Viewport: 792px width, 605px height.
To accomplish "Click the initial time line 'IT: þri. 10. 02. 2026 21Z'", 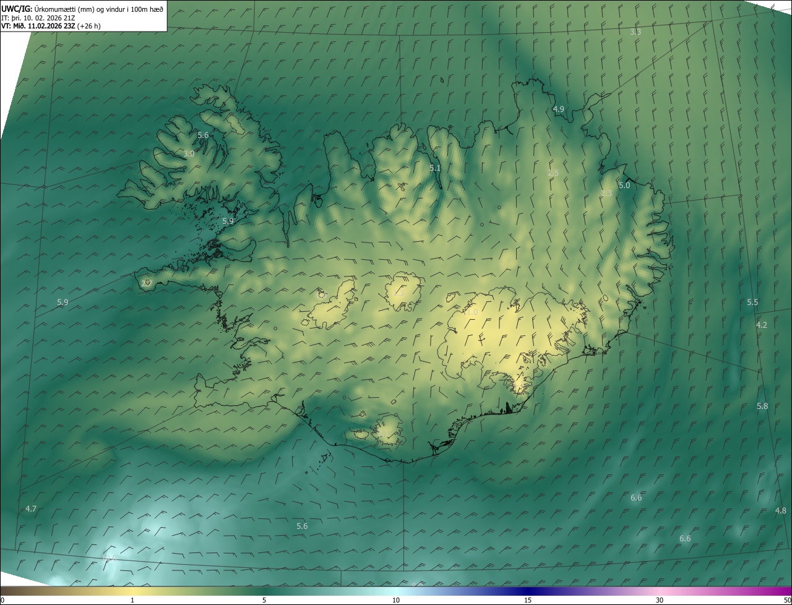I will point(38,17).
